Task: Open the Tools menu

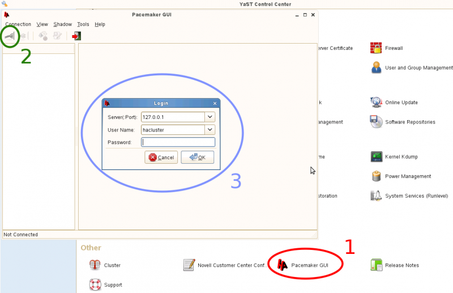Action: [83, 24]
